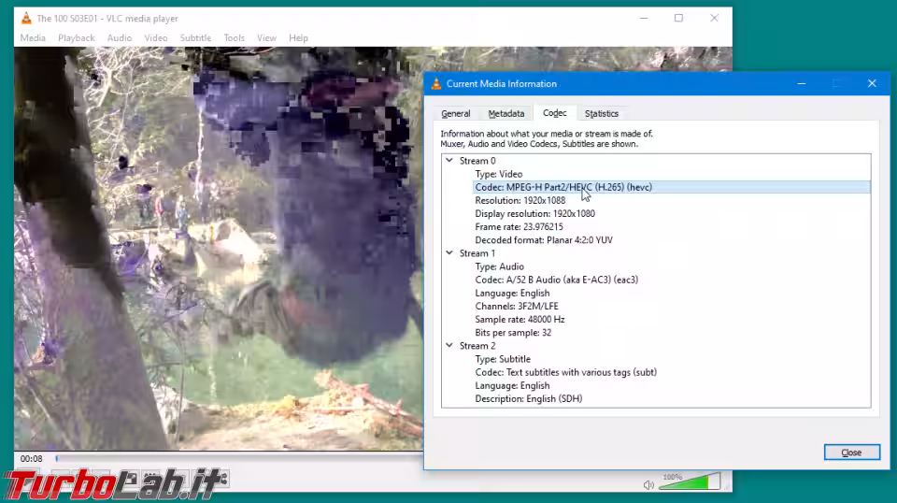Open the View menu
Screen dimensions: 897x503
266,37
